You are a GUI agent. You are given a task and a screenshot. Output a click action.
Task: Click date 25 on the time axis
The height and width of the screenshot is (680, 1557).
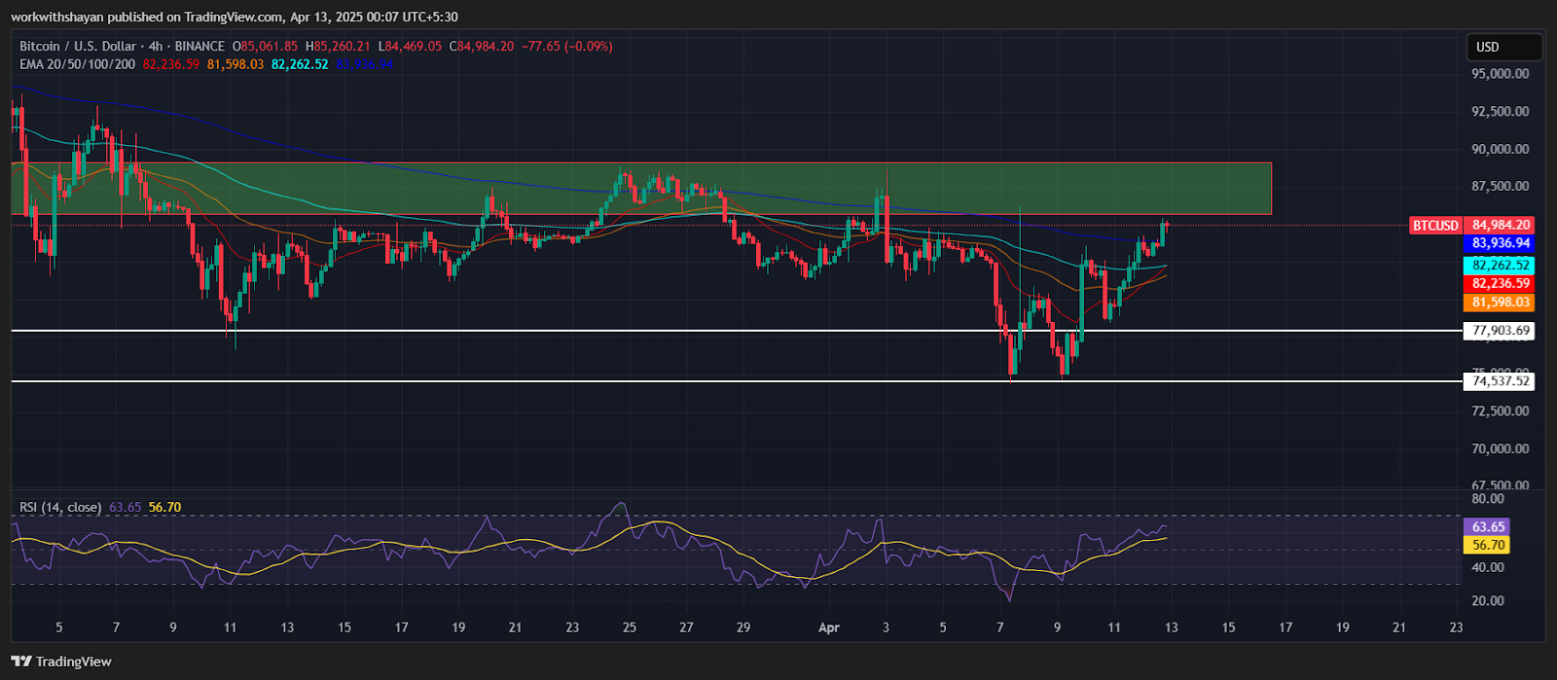629,627
